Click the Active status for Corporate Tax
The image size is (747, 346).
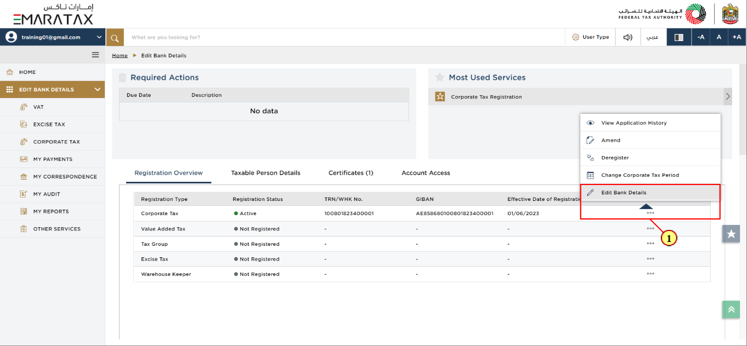pos(245,214)
